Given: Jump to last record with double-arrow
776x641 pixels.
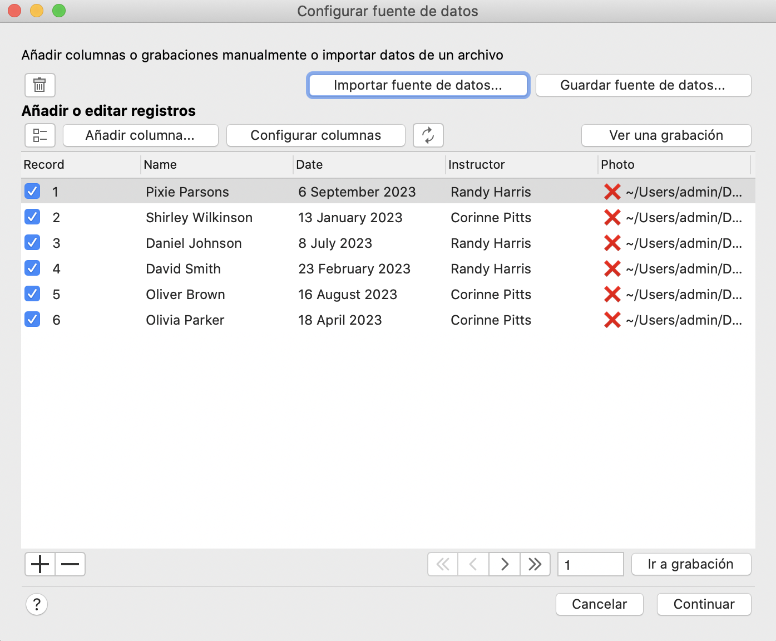Looking at the screenshot, I should pos(535,564).
